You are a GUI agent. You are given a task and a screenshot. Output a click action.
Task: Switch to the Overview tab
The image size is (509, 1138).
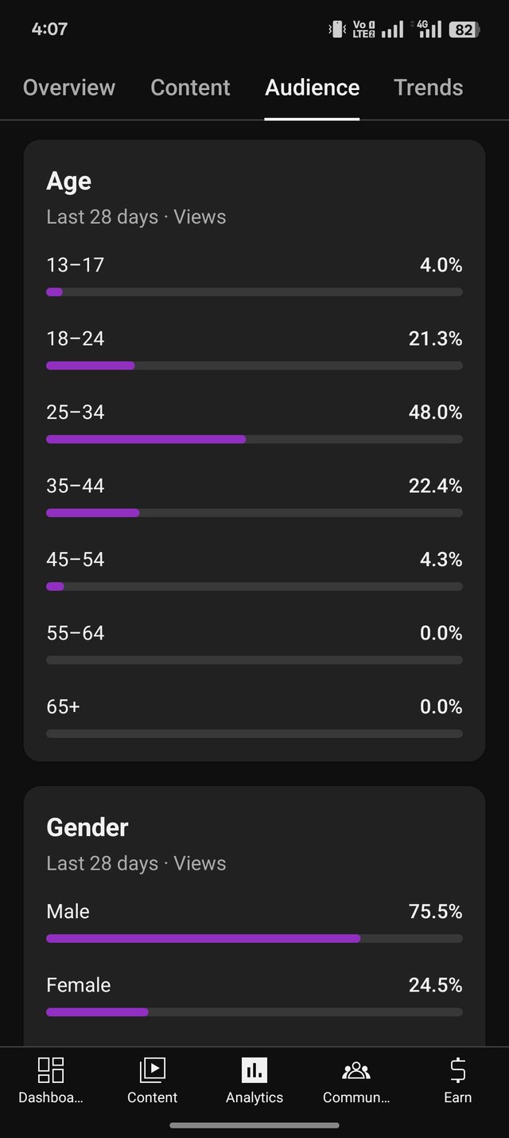pyautogui.click(x=69, y=88)
